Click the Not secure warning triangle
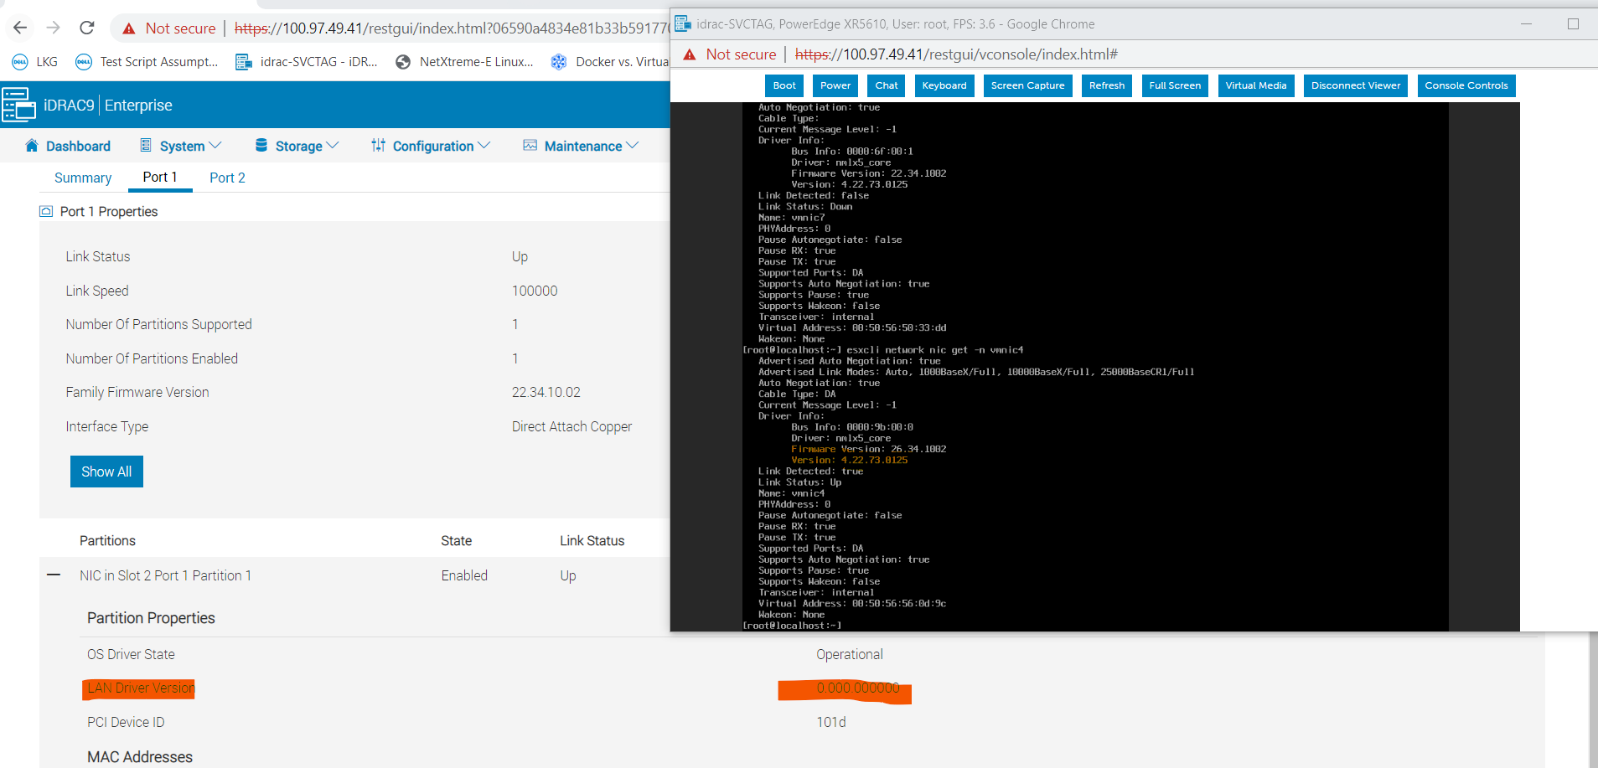 [128, 28]
